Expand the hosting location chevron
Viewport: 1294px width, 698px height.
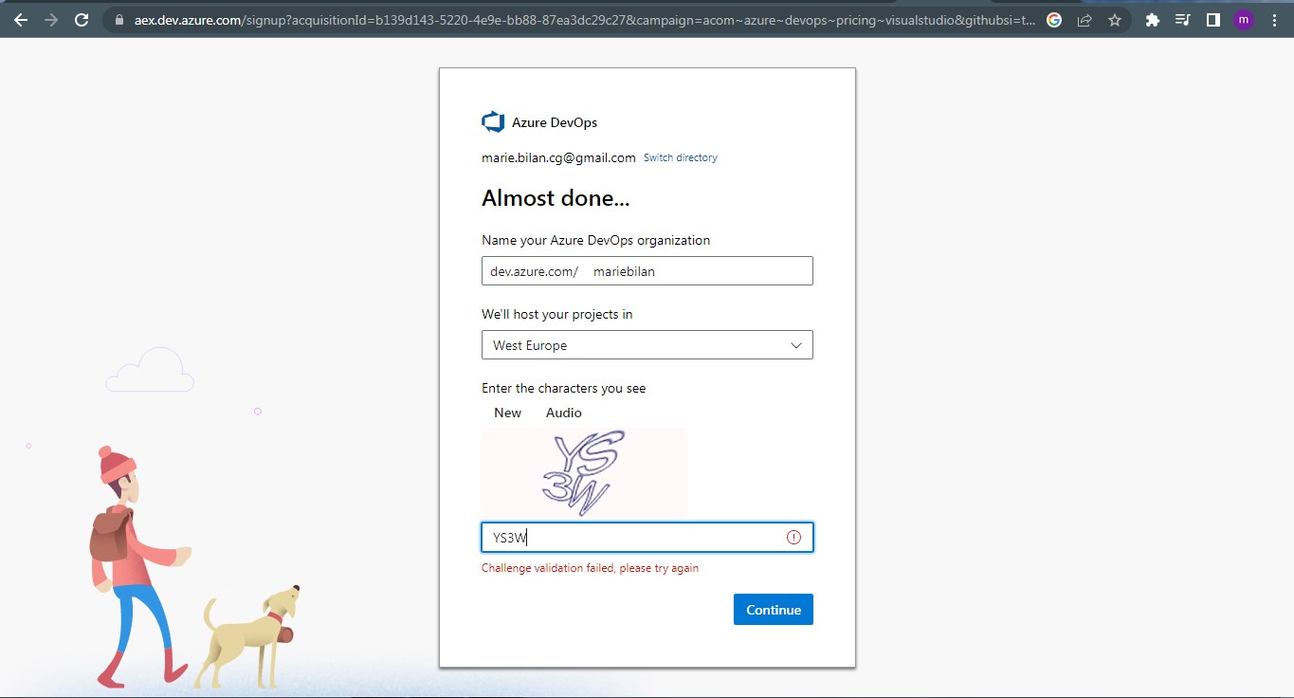click(796, 344)
